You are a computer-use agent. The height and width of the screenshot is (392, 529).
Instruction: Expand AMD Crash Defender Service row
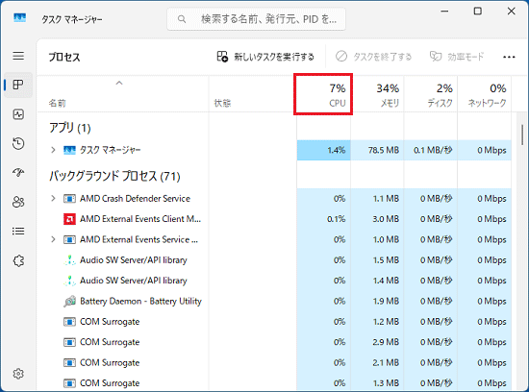coord(53,198)
